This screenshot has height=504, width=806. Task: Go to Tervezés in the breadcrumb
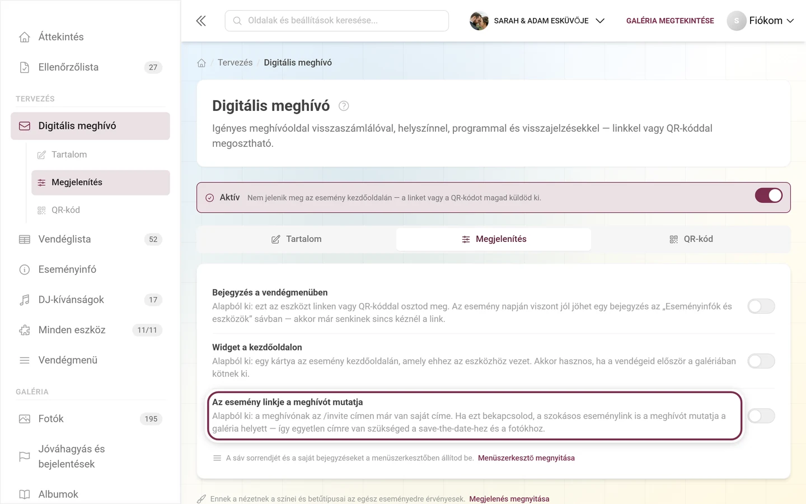235,63
